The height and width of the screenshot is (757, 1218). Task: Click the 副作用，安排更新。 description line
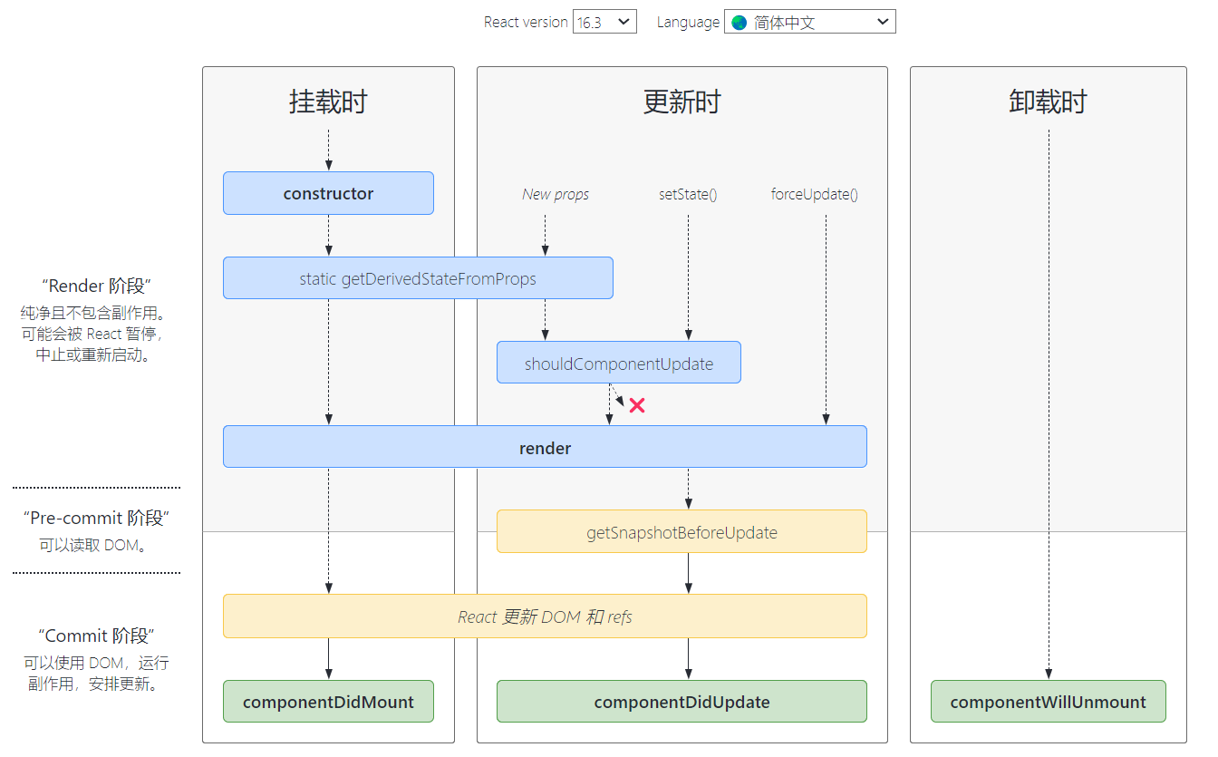[x=96, y=684]
